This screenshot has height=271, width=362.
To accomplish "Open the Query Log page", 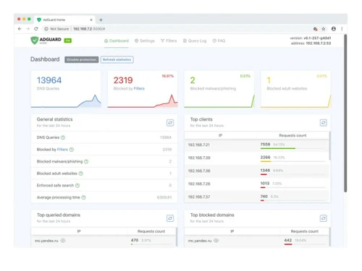I will [195, 40].
